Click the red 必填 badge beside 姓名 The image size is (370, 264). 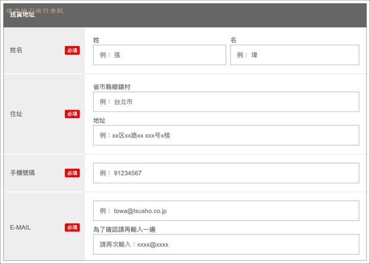click(72, 50)
